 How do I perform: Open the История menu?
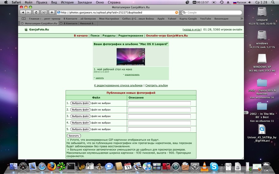tap(67, 2)
